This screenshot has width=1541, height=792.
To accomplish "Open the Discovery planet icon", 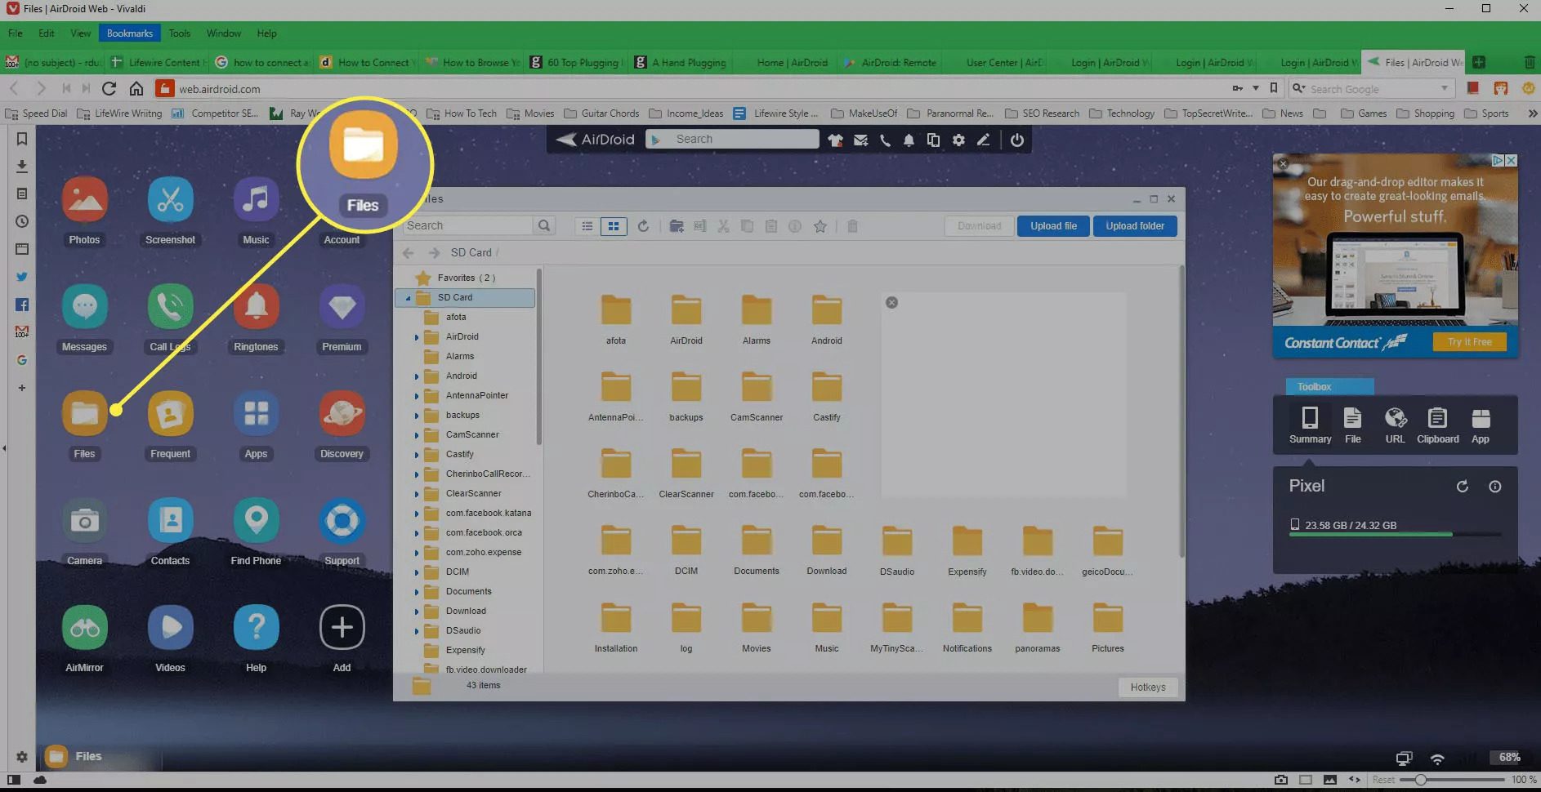I will click(342, 413).
